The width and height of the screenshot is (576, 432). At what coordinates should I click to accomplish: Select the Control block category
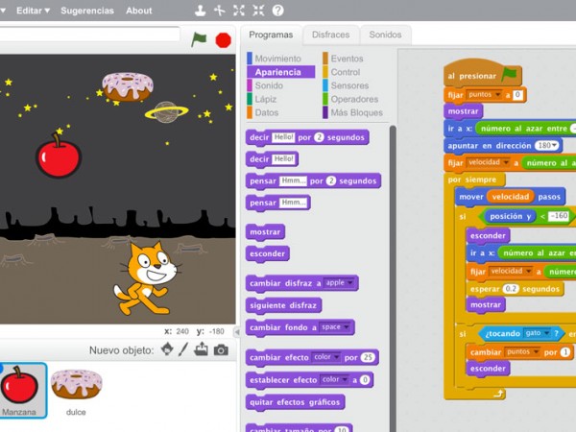pyautogui.click(x=341, y=72)
